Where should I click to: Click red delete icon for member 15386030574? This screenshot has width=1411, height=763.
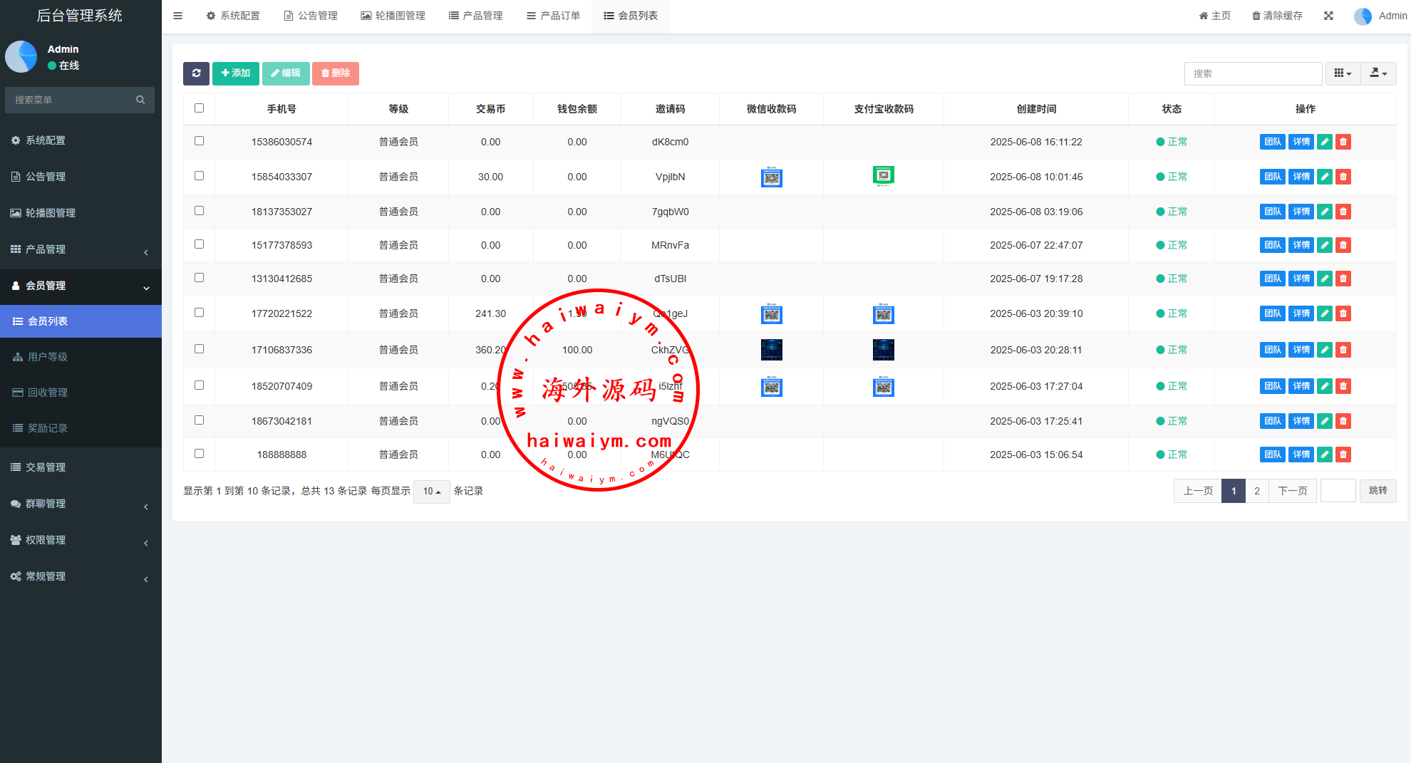(1343, 142)
